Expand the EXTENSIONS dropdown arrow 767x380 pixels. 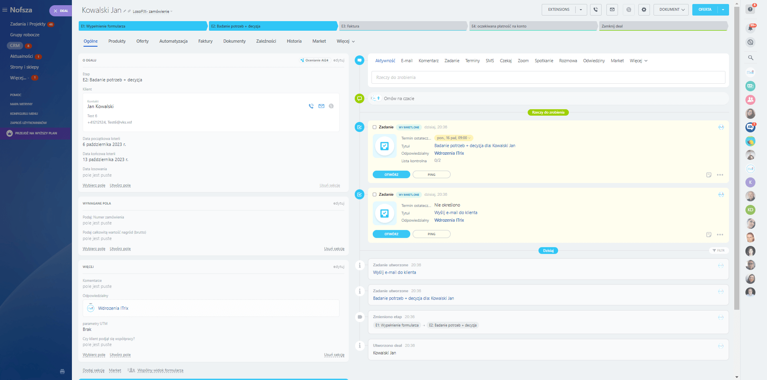(x=581, y=10)
